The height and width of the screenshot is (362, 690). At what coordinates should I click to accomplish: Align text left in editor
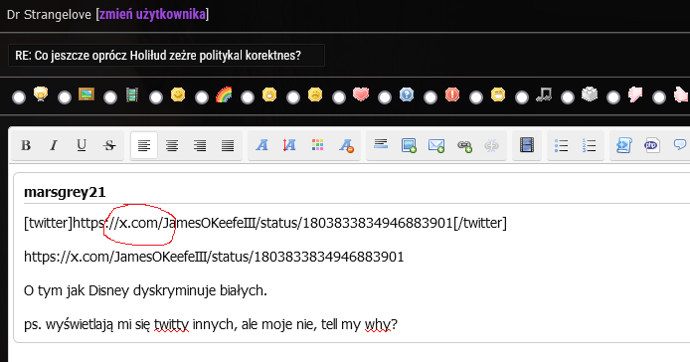coord(144,145)
